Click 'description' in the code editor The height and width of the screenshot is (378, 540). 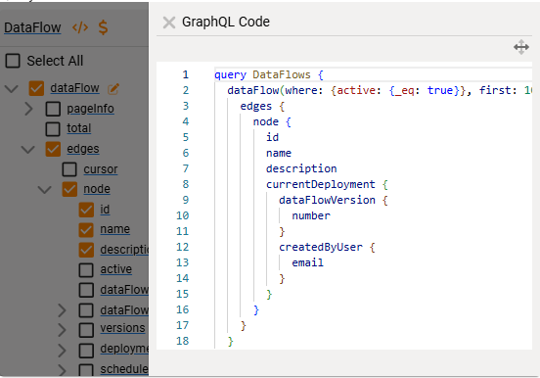301,169
